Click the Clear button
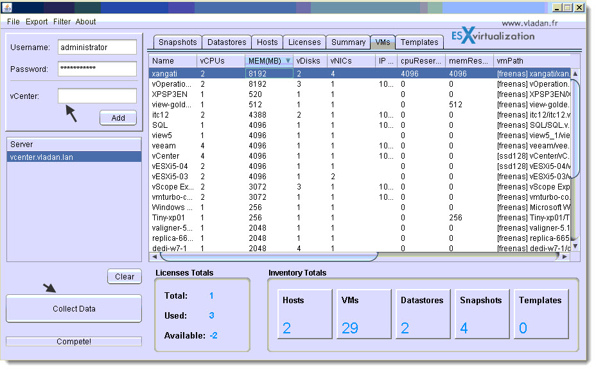The height and width of the screenshot is (370, 596). 125,276
